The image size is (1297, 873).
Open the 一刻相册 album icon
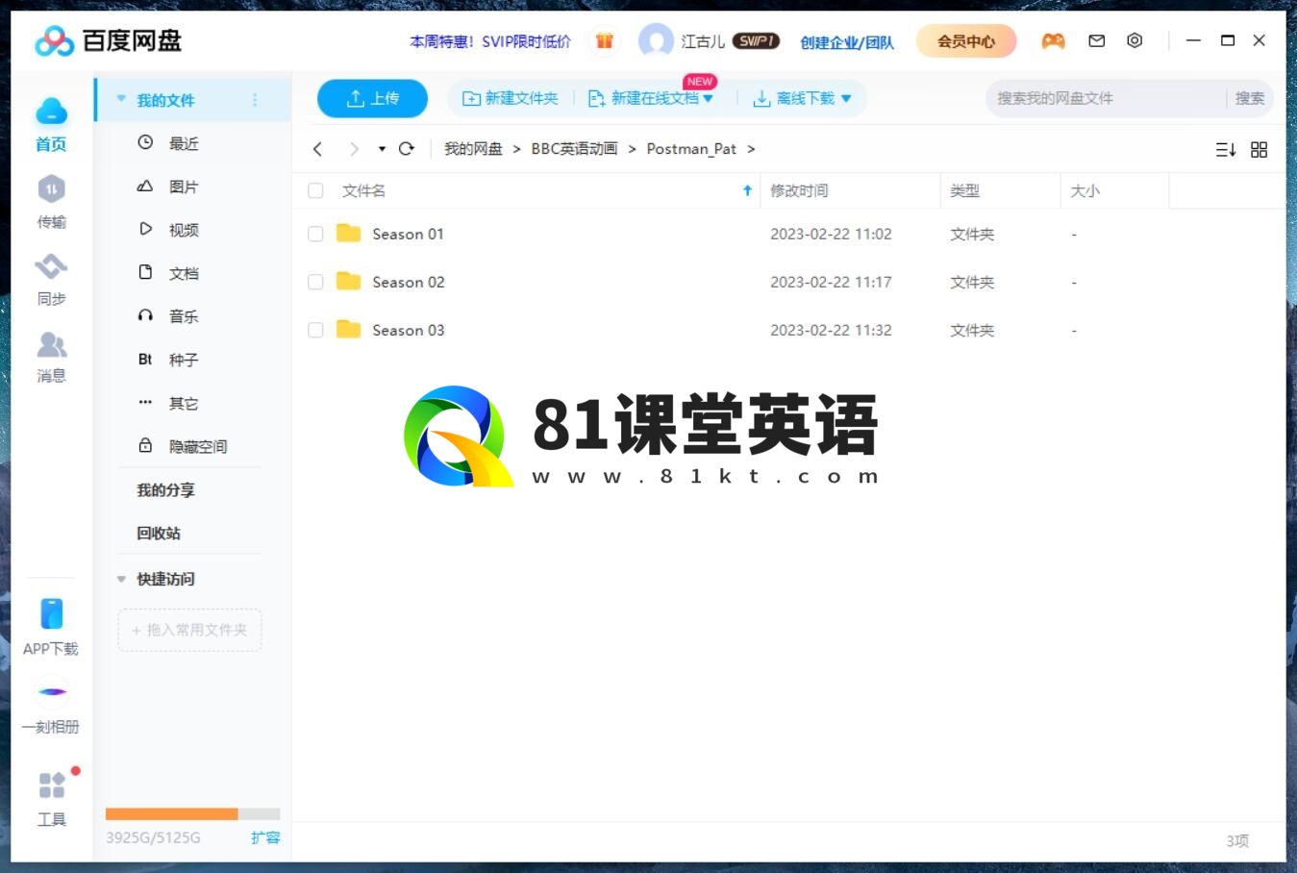[51, 691]
